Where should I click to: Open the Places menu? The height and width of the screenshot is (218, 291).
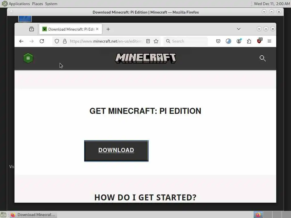[x=37, y=4]
